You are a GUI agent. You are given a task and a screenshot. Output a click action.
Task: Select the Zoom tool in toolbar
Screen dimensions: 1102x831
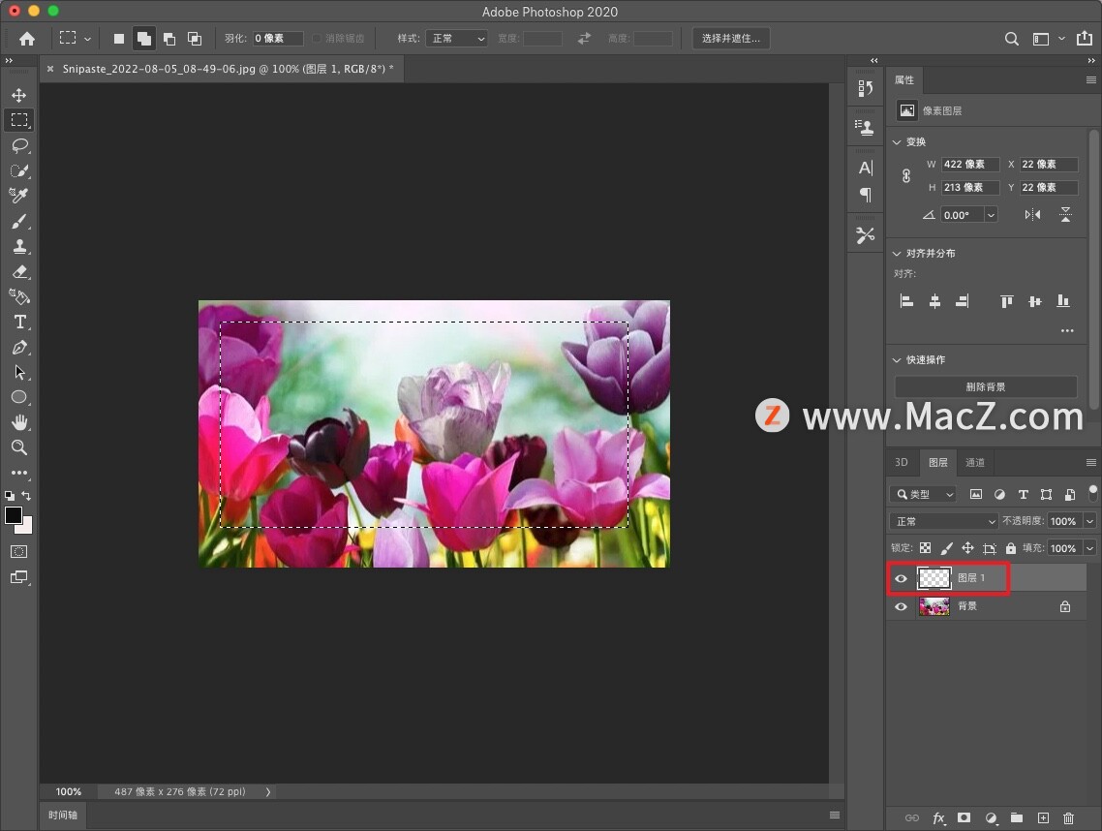[19, 447]
